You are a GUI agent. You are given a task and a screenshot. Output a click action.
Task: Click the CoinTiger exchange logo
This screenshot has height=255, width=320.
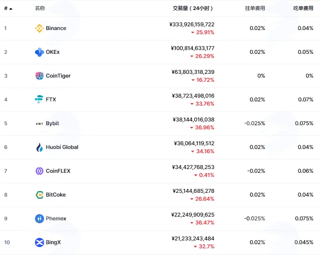point(40,76)
